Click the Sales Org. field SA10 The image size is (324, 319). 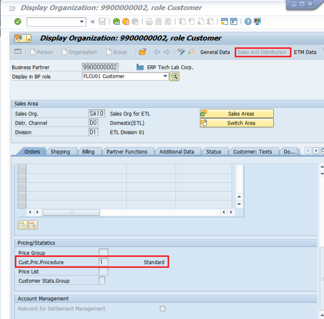click(96, 113)
